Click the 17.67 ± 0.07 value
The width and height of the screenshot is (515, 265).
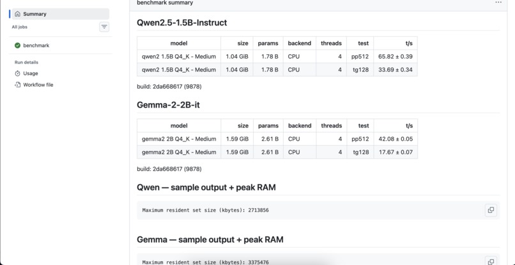(396, 152)
